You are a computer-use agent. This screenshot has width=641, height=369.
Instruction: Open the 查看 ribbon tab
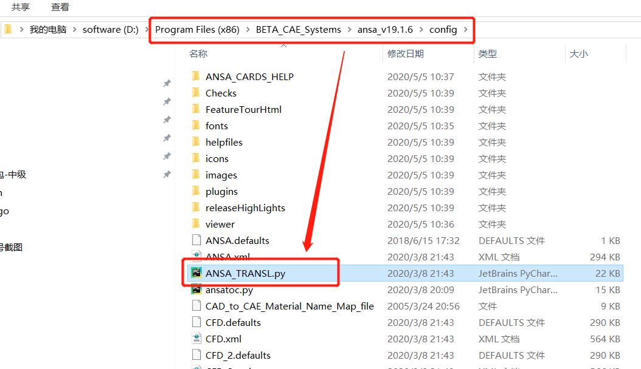pos(60,7)
